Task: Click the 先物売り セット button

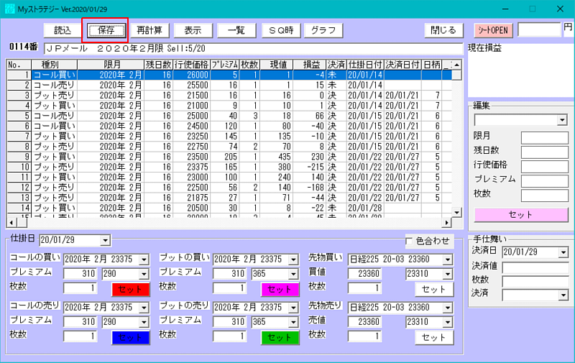Action: [434, 338]
